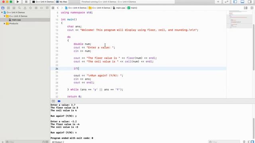Click "using namespace std;" line
The image size is (255, 143).
pyautogui.click(x=77, y=12)
